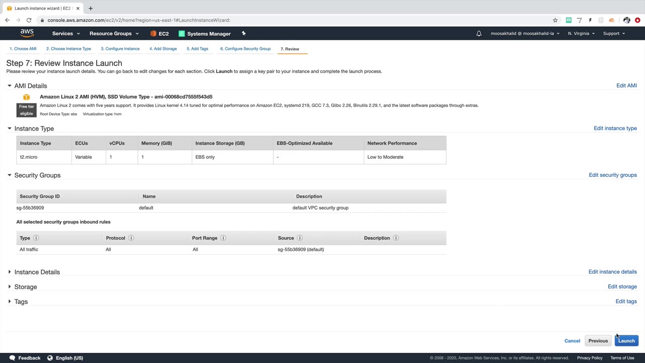Click Edit instance type link
Screen dimensions: 645x363
tap(615, 128)
